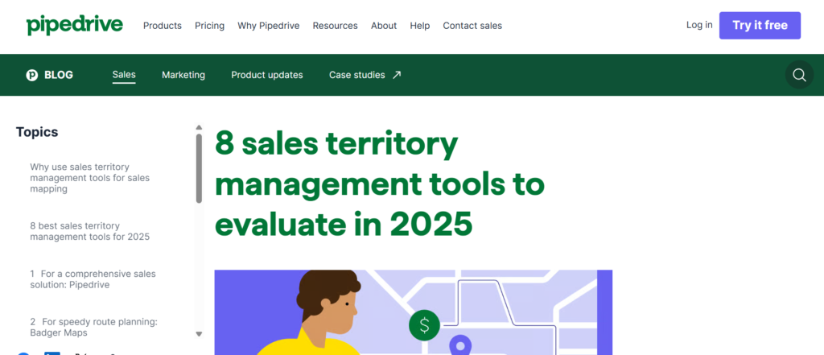Click the purple location pin on map
Viewport: 824px width, 355px height.
click(x=459, y=346)
